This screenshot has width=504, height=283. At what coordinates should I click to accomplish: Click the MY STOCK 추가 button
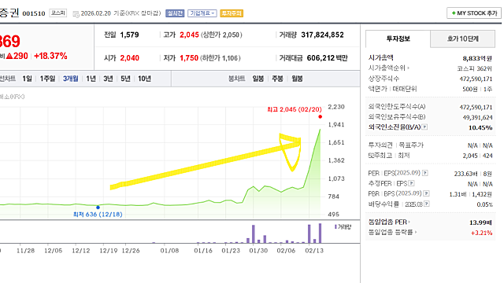474,13
